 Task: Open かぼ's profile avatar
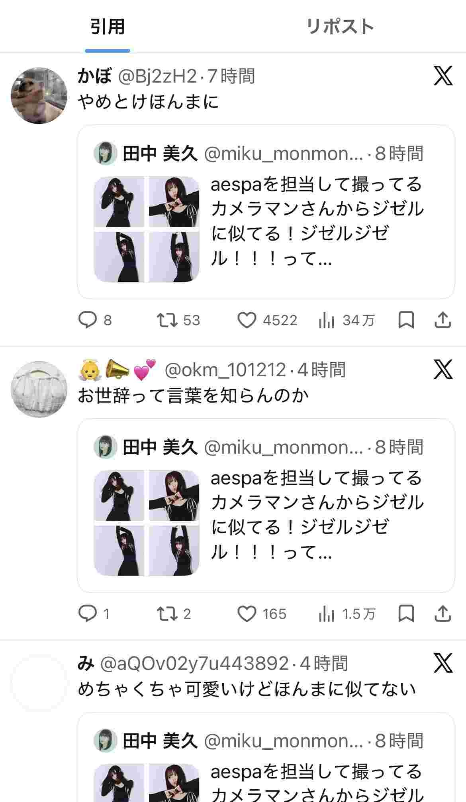click(39, 96)
